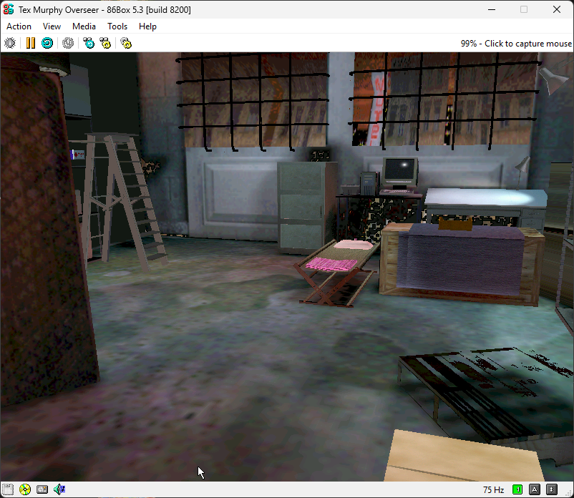Image resolution: width=574 pixels, height=498 pixels.
Task: Click the grey ACPI shutdown toolbar icon
Action: click(68, 43)
